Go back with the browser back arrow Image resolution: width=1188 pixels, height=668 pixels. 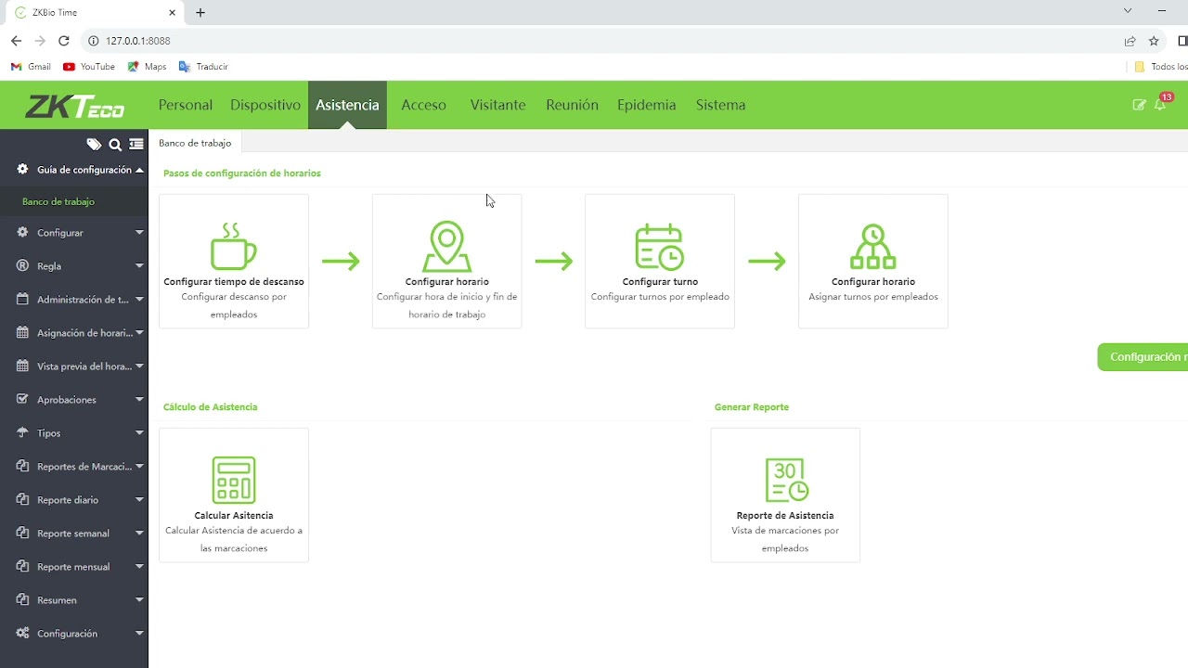tap(16, 41)
